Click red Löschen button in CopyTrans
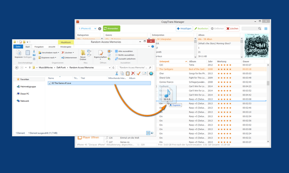Screen dimensions: 289x173 coord(233,29)
